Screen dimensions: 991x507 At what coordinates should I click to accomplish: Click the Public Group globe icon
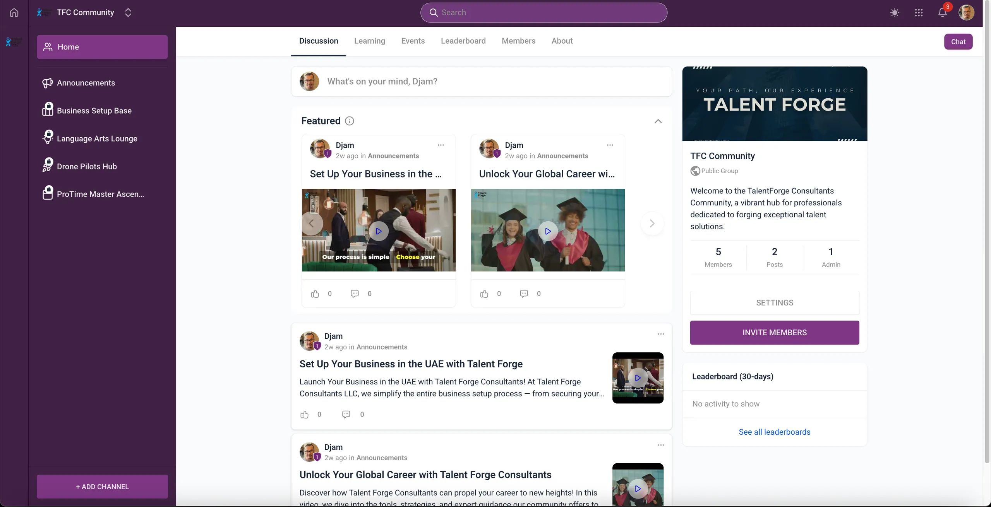tap(695, 171)
